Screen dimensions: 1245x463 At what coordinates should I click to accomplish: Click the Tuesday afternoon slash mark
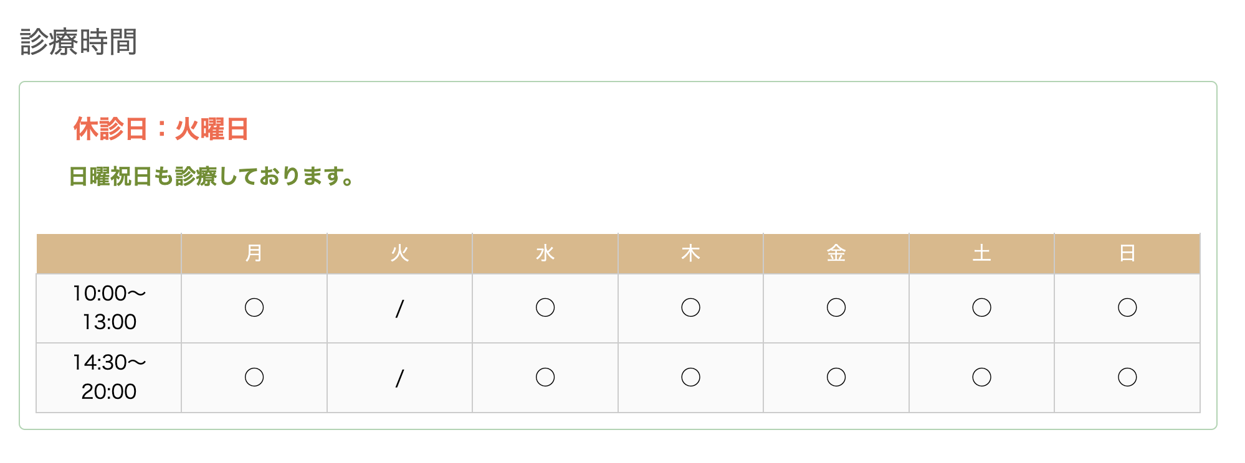tap(399, 378)
